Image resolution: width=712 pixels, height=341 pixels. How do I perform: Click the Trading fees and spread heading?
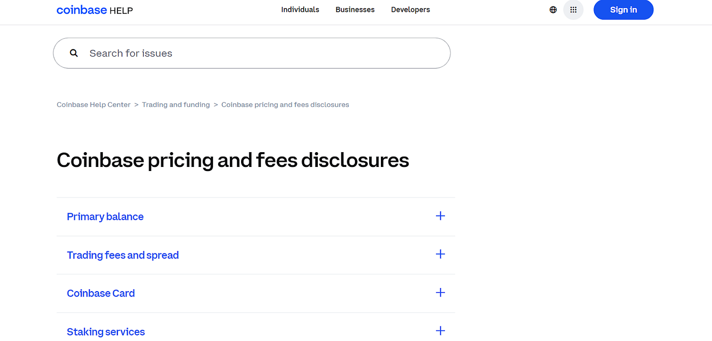tap(123, 255)
